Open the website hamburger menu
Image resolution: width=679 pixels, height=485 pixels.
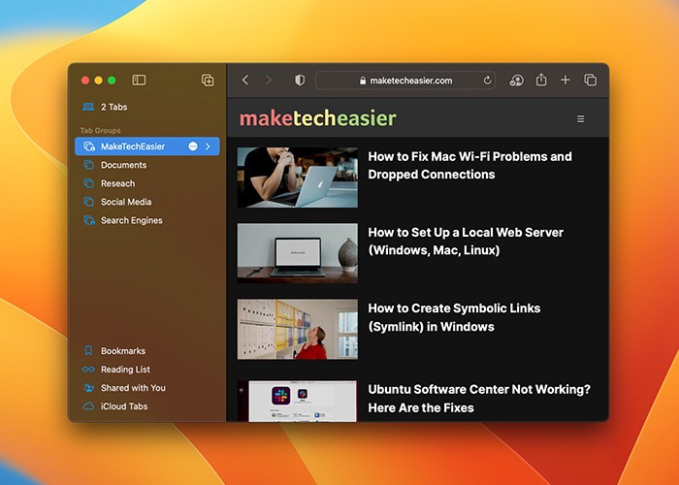(x=581, y=118)
